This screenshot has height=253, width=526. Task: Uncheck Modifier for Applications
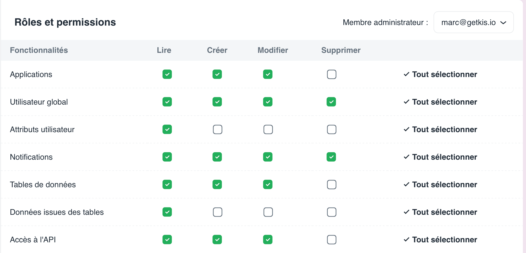tap(268, 74)
